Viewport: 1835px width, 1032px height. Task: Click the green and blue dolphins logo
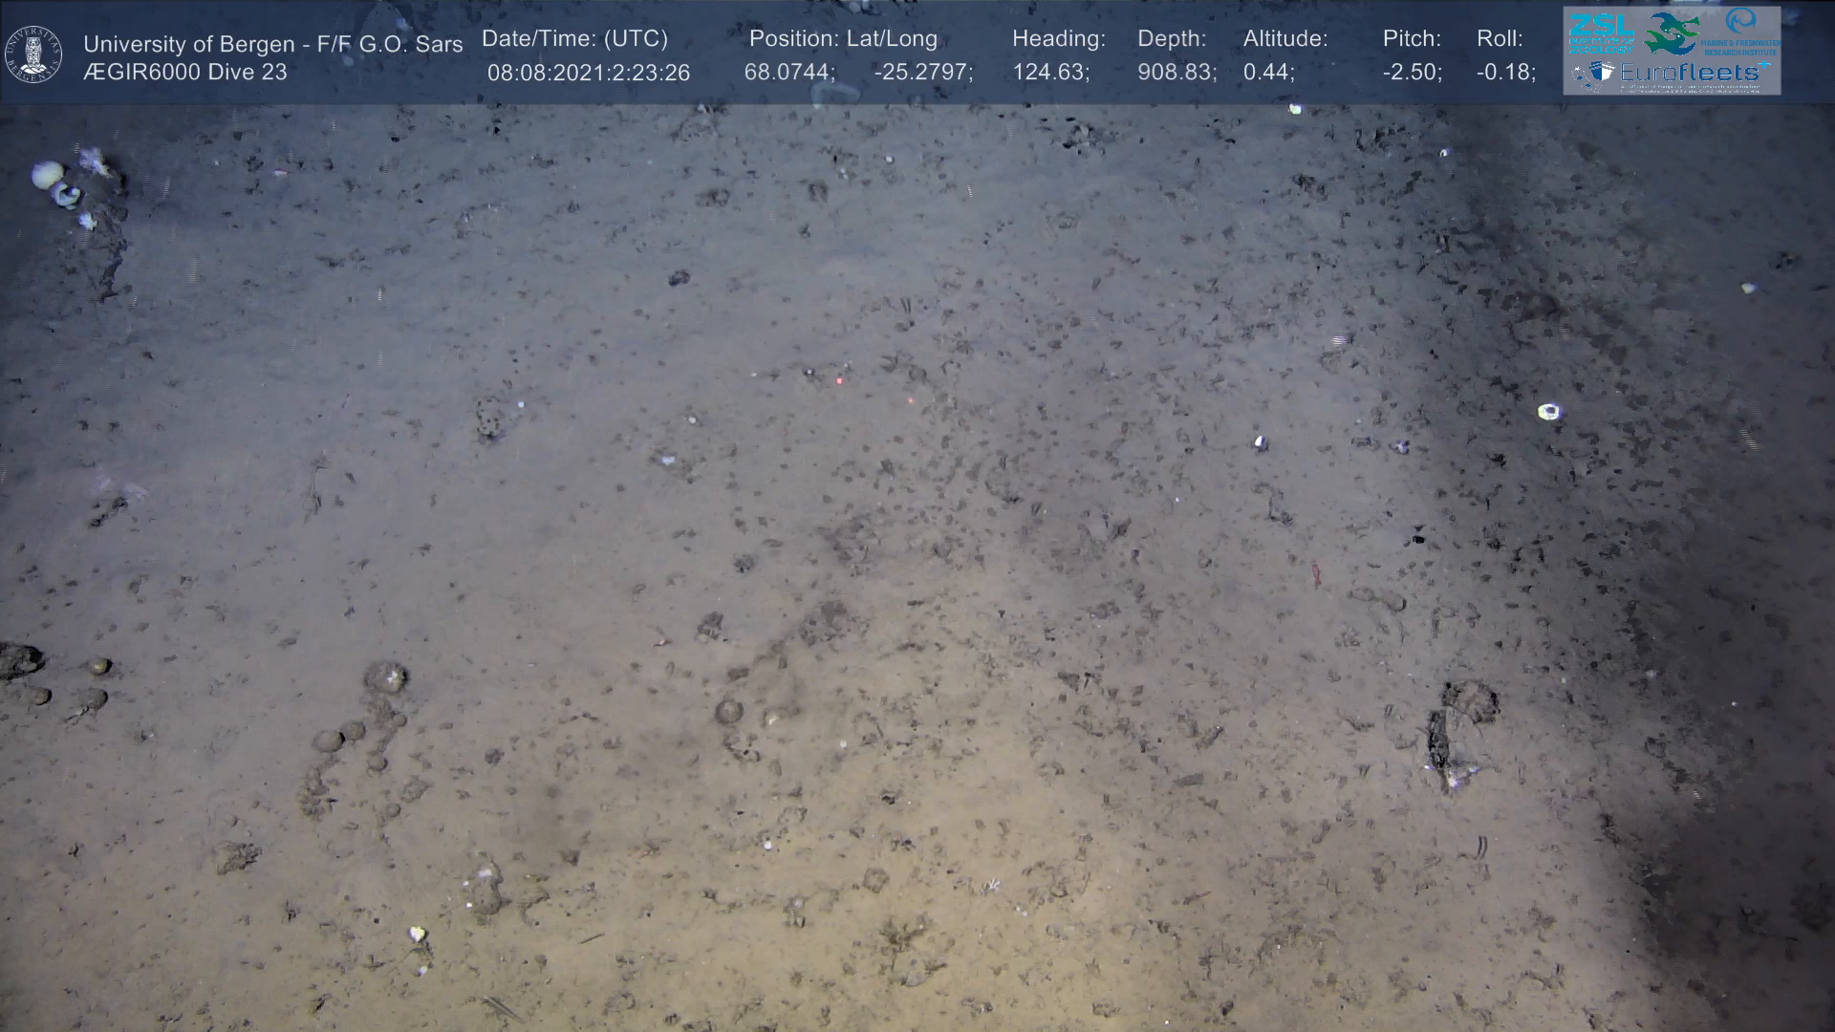[x=1671, y=32]
